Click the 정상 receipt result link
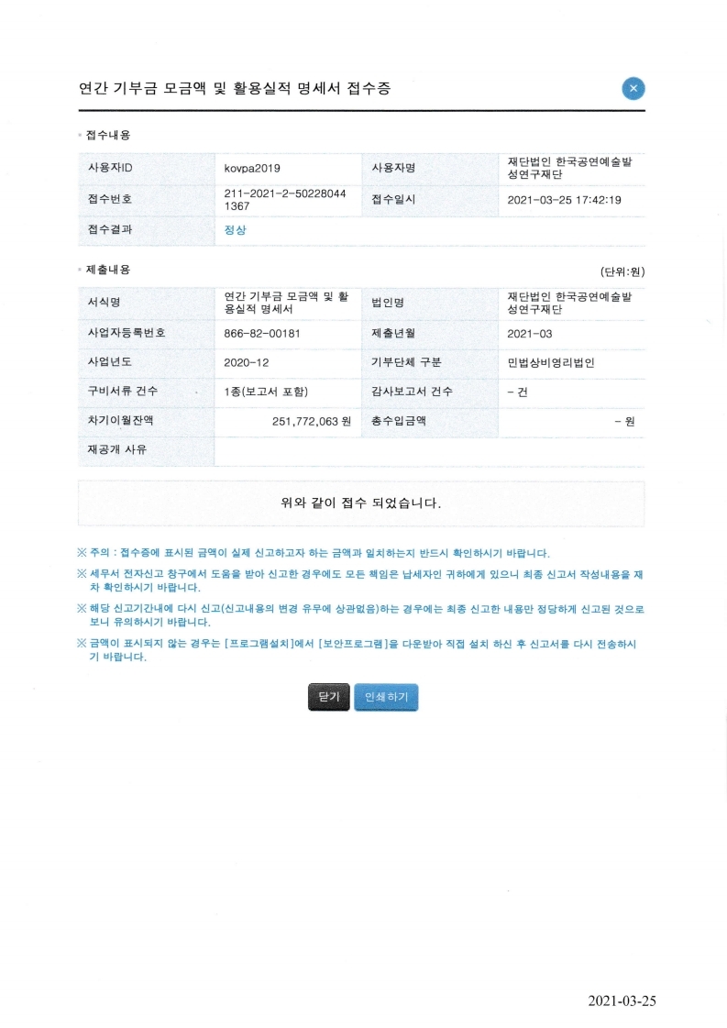The width and height of the screenshot is (727, 1028). point(236,230)
